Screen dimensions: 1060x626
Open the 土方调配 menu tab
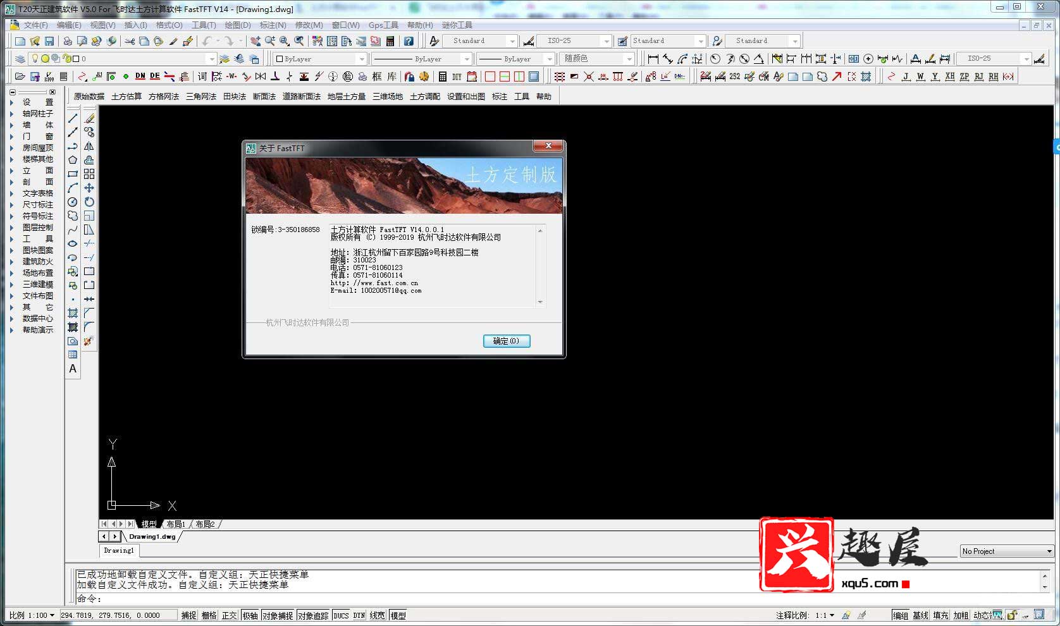pos(425,97)
